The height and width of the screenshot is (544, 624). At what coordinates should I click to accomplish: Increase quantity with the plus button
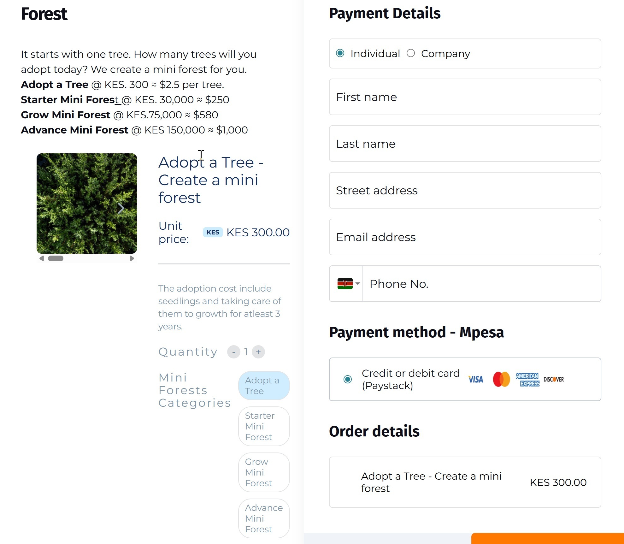[x=258, y=352]
